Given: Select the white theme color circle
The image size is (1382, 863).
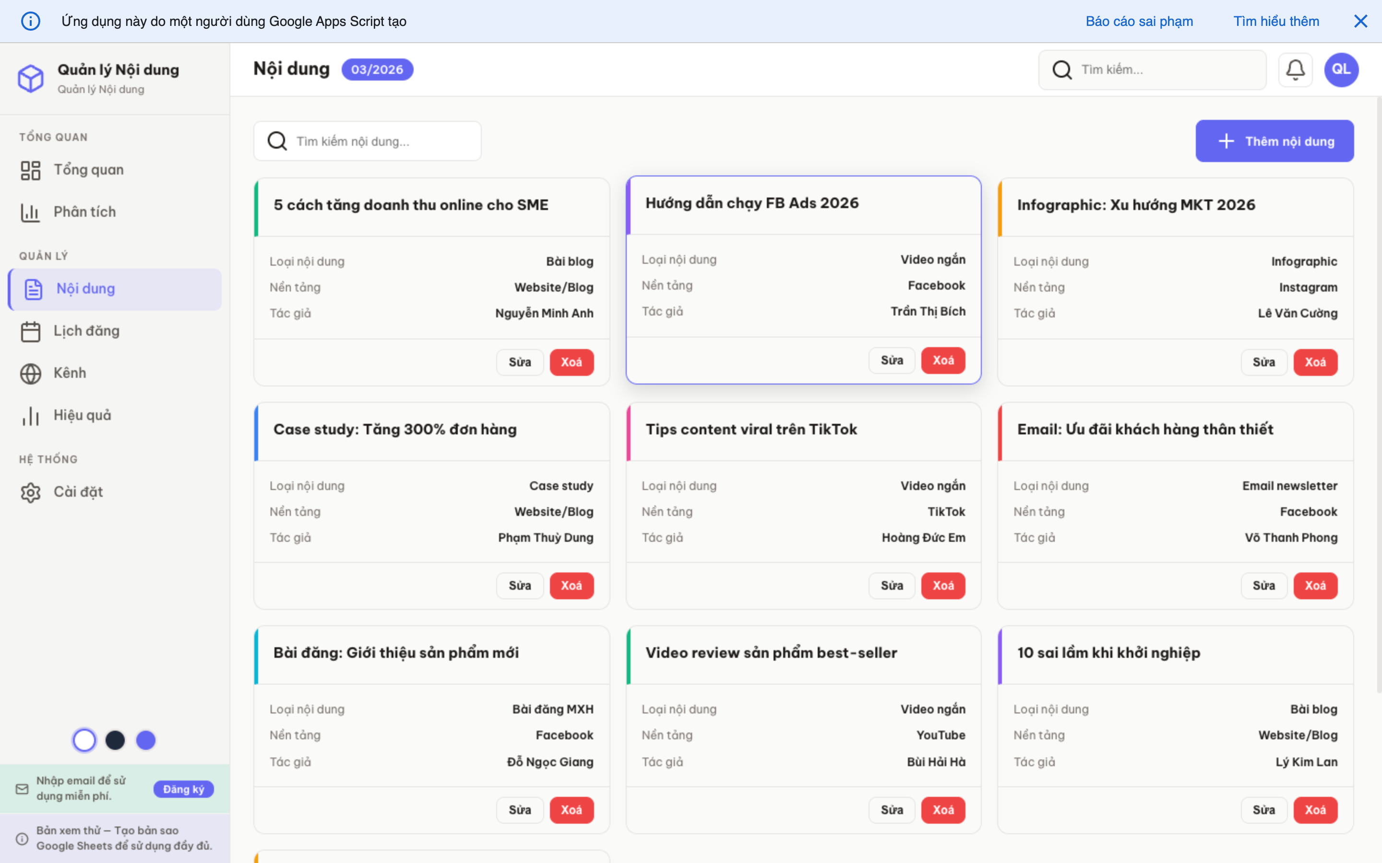Looking at the screenshot, I should tap(84, 740).
